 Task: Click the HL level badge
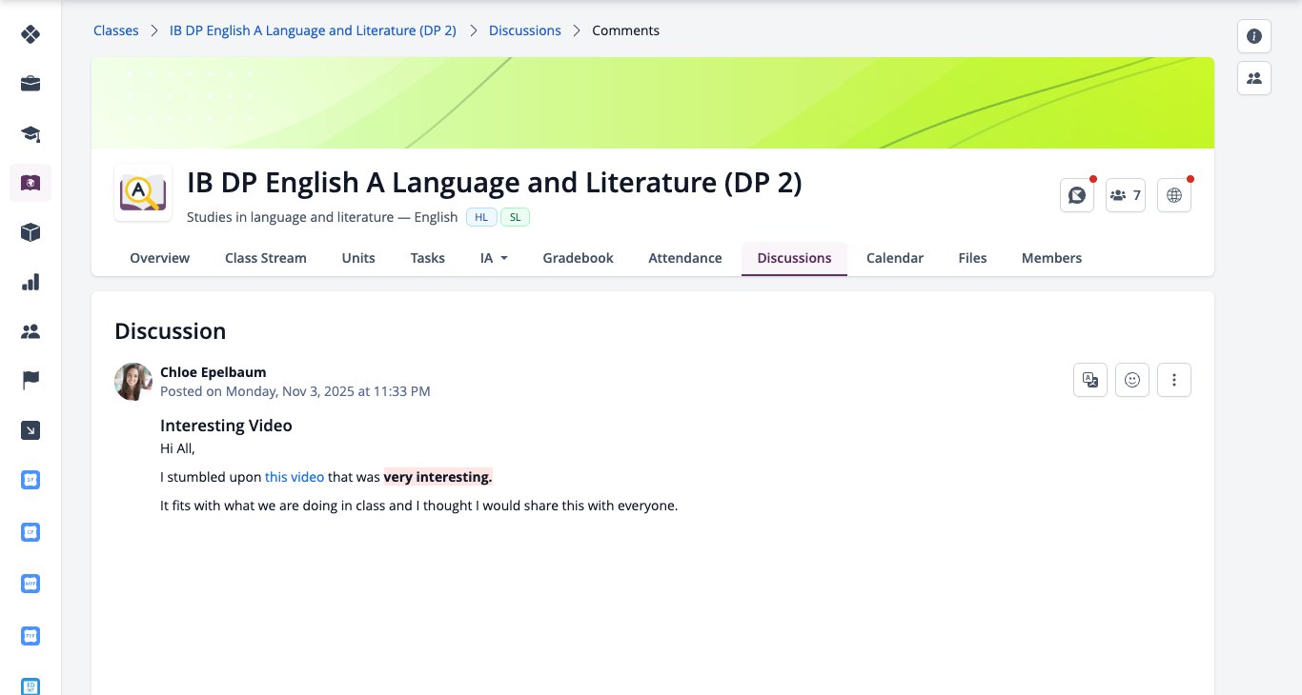click(x=481, y=217)
